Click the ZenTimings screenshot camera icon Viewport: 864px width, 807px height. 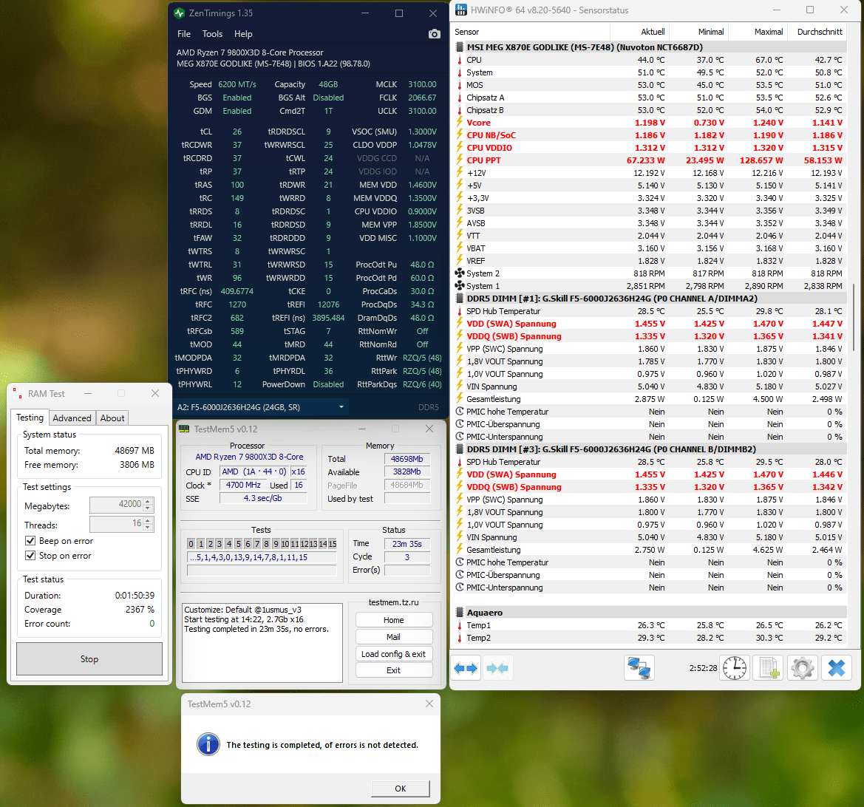point(434,34)
